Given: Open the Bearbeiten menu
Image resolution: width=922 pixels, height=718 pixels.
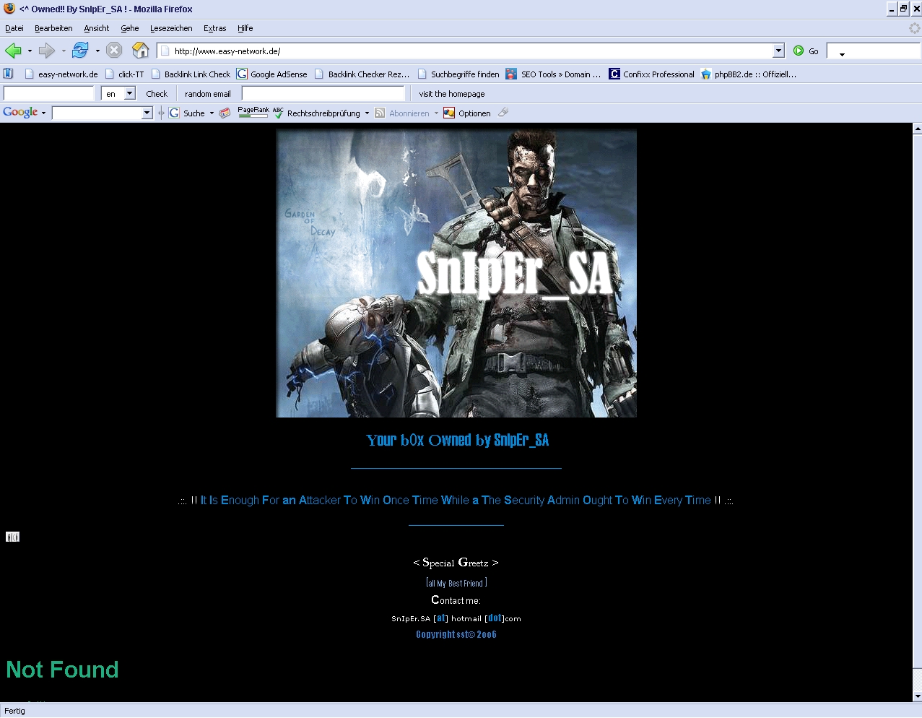Looking at the screenshot, I should tap(53, 28).
